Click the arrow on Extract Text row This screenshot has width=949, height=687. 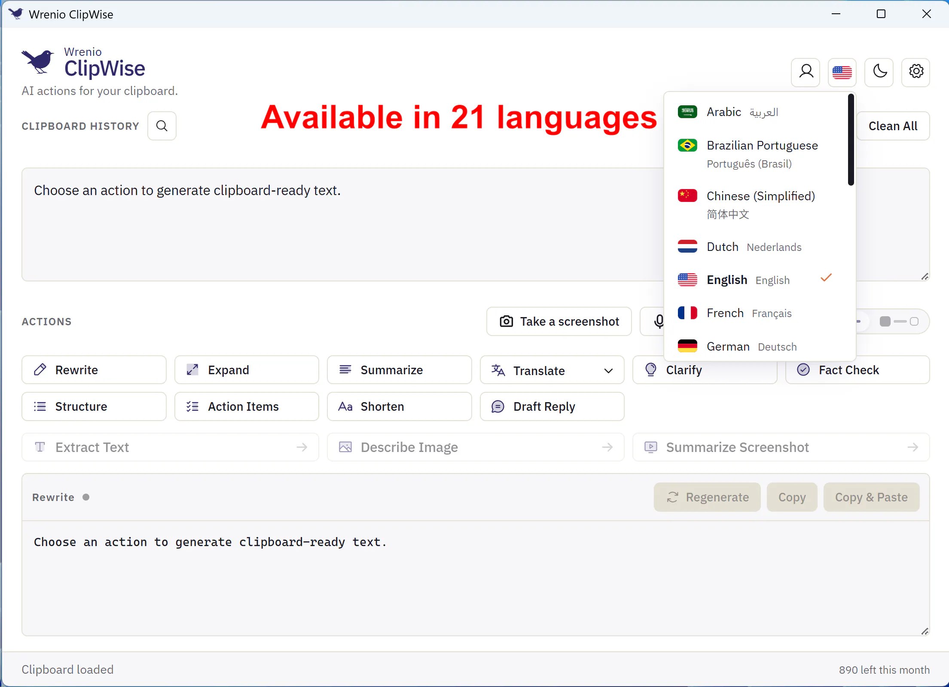[x=302, y=447]
